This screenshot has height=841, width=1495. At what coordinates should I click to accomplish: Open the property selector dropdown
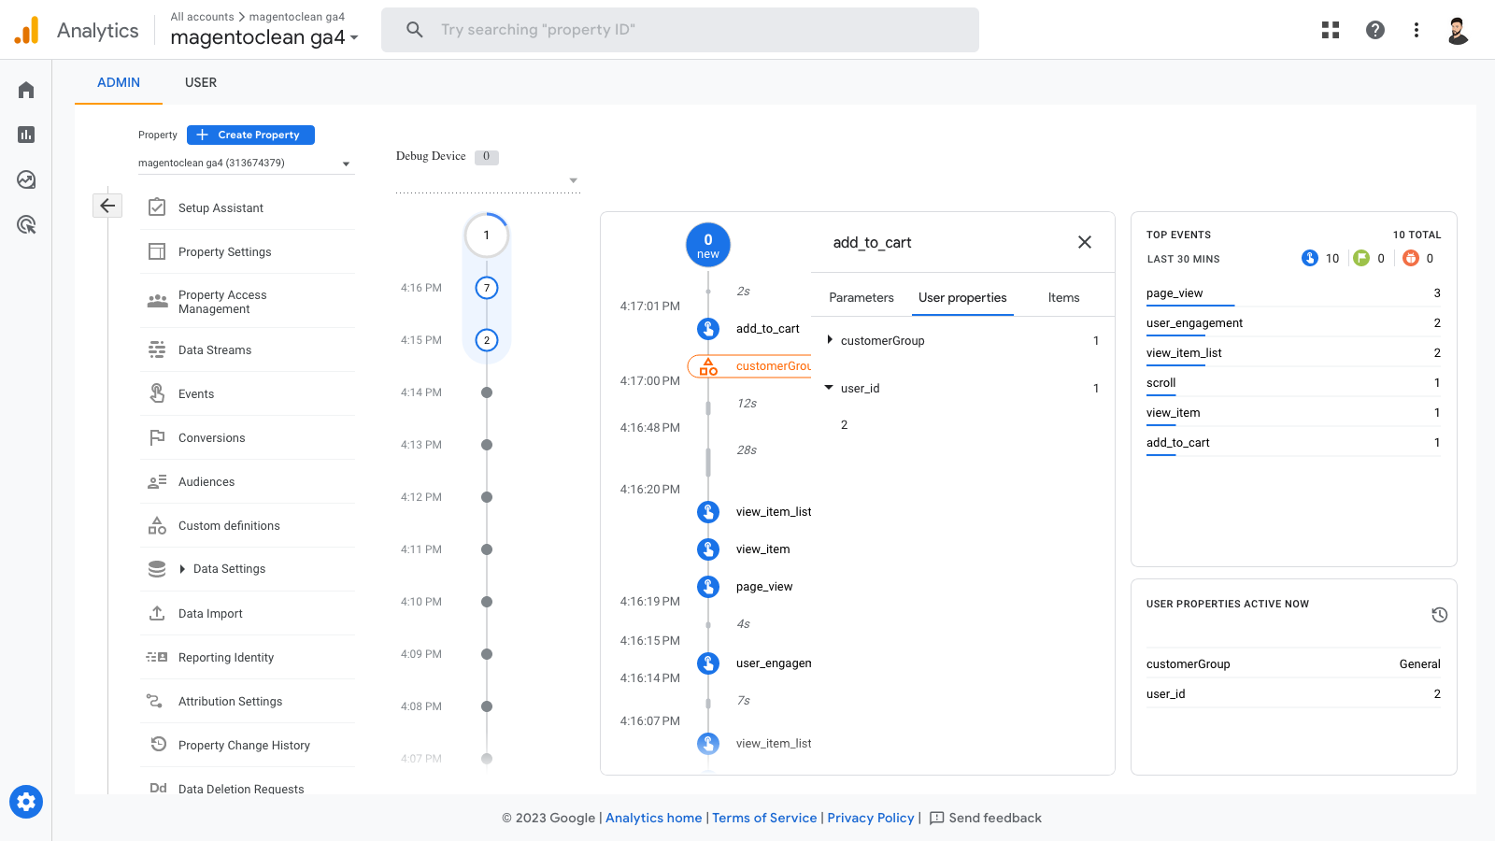coord(246,164)
